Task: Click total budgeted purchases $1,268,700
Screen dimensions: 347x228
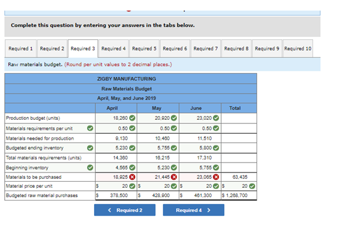Action: point(235,195)
